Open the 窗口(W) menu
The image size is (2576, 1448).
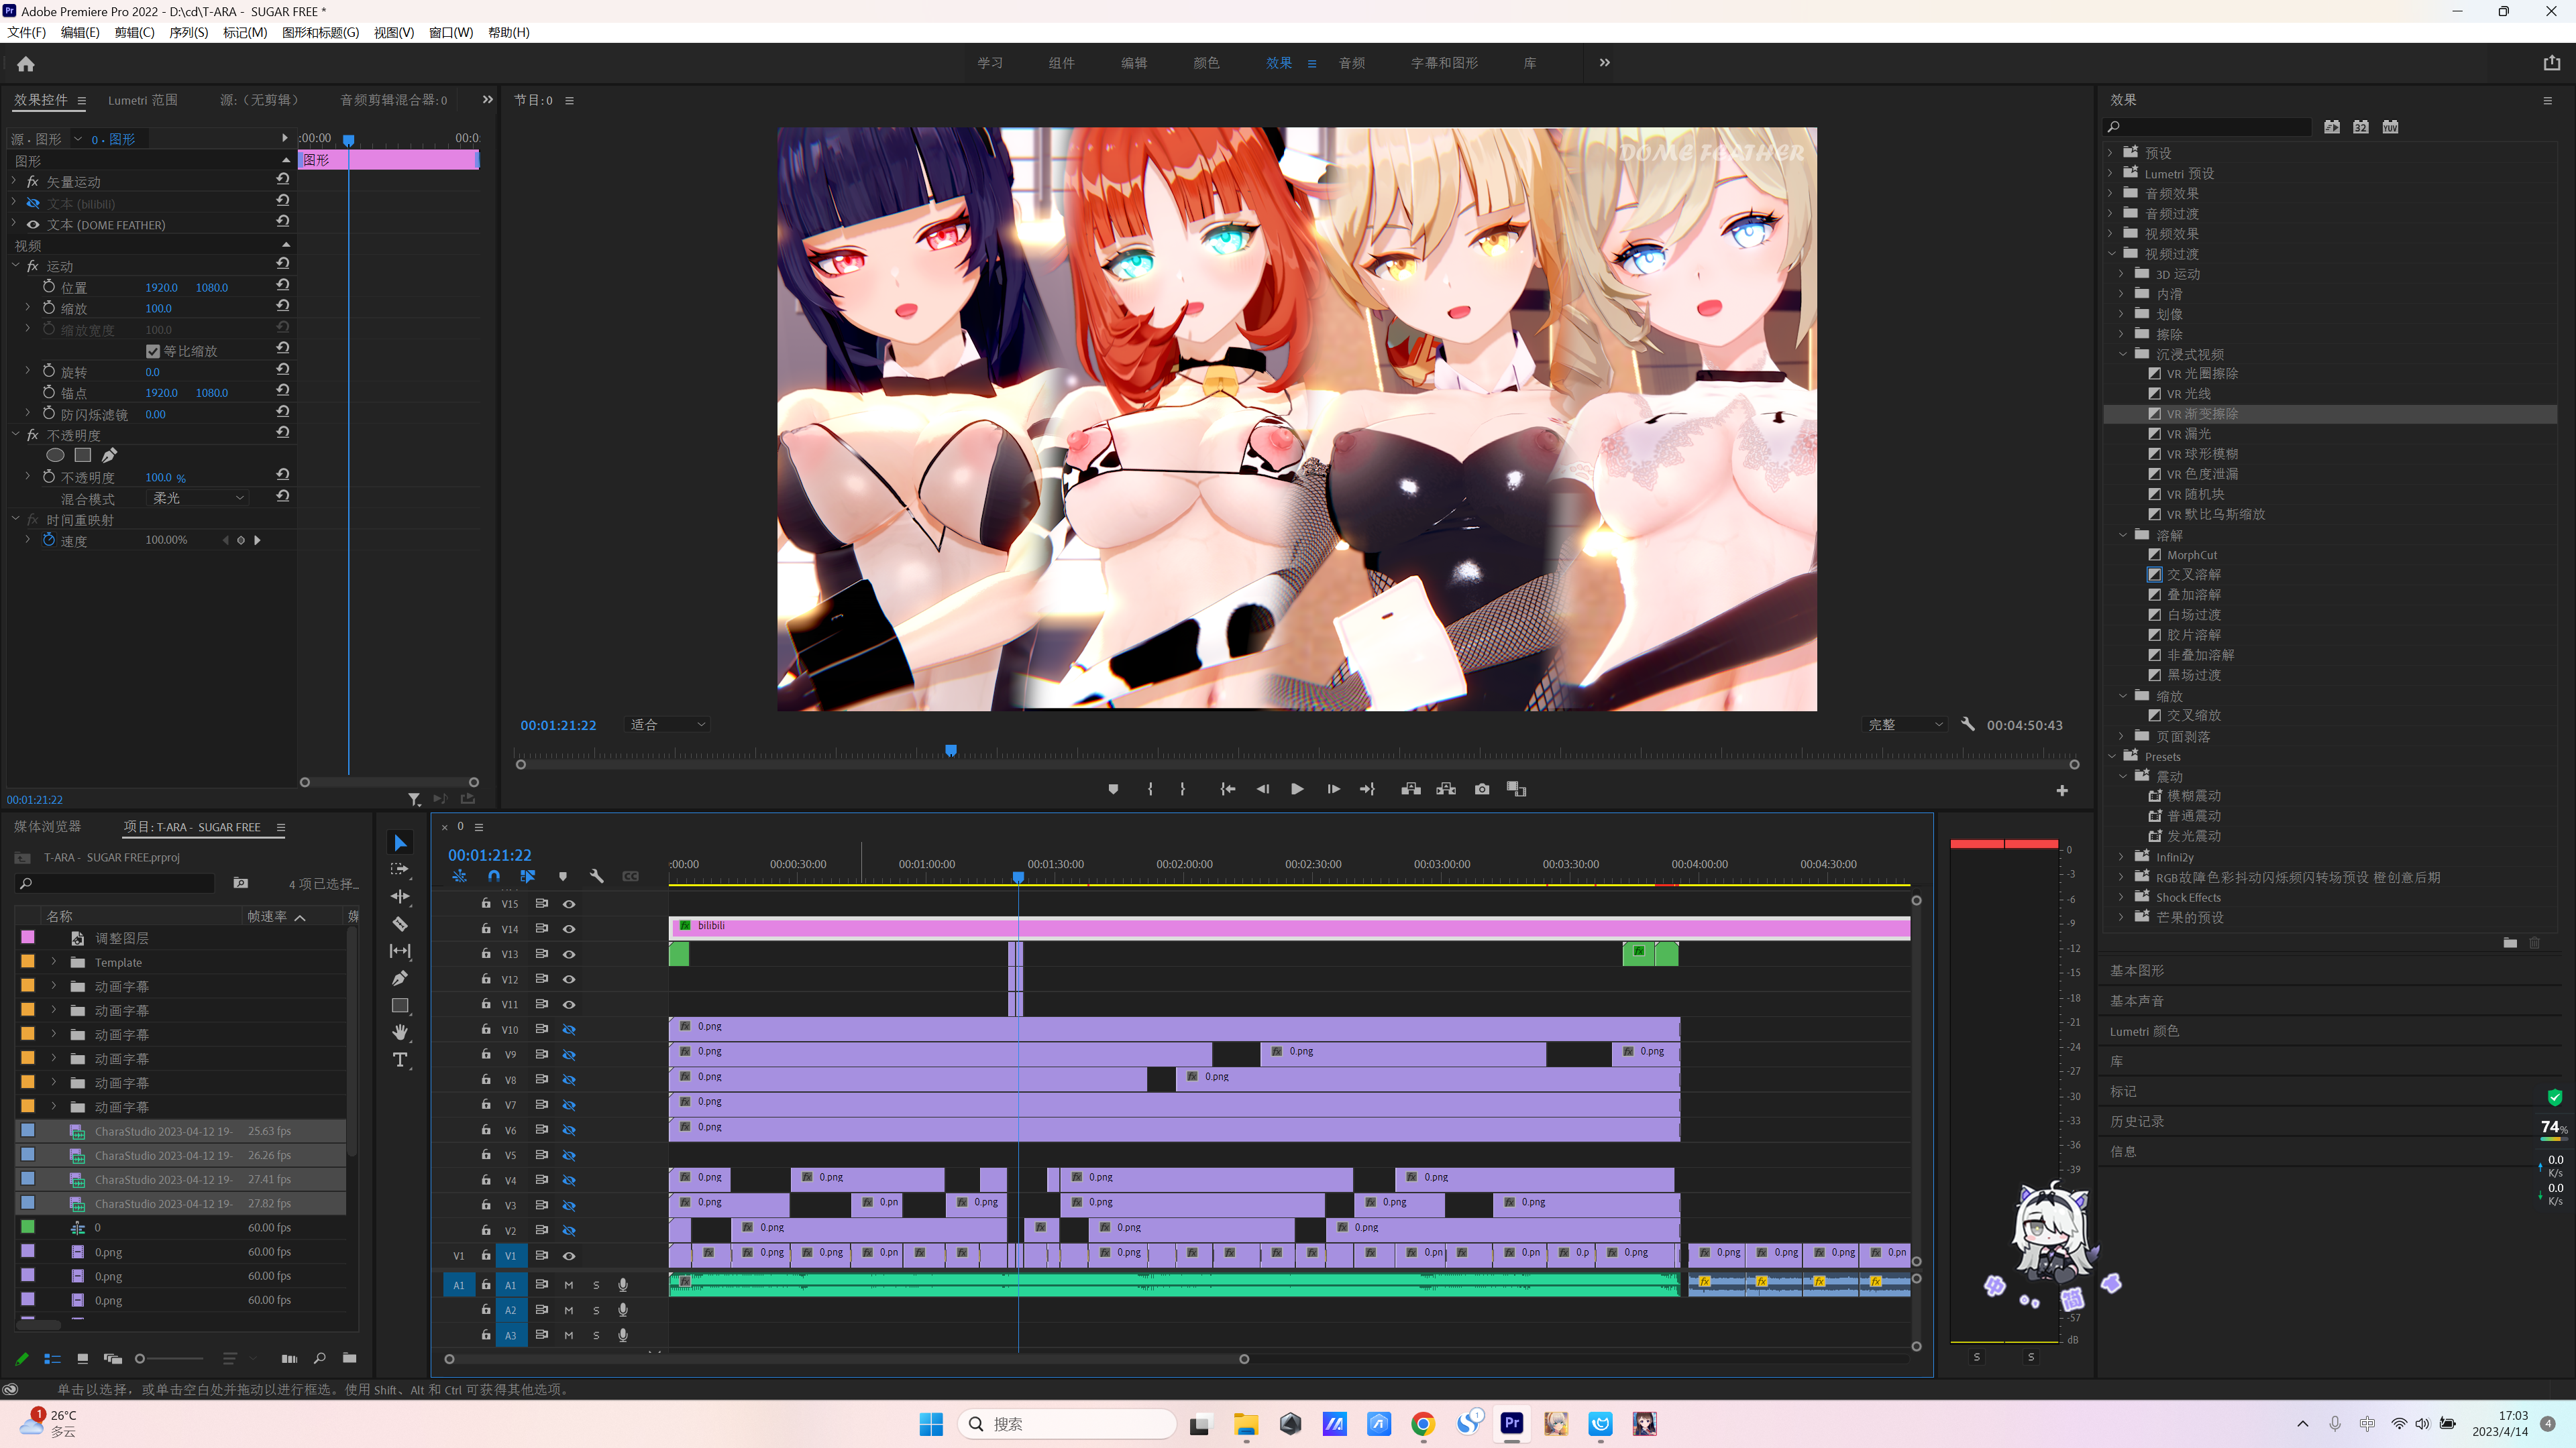451,32
